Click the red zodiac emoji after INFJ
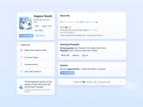This screenshot has height=107, width=143. tap(66, 27)
